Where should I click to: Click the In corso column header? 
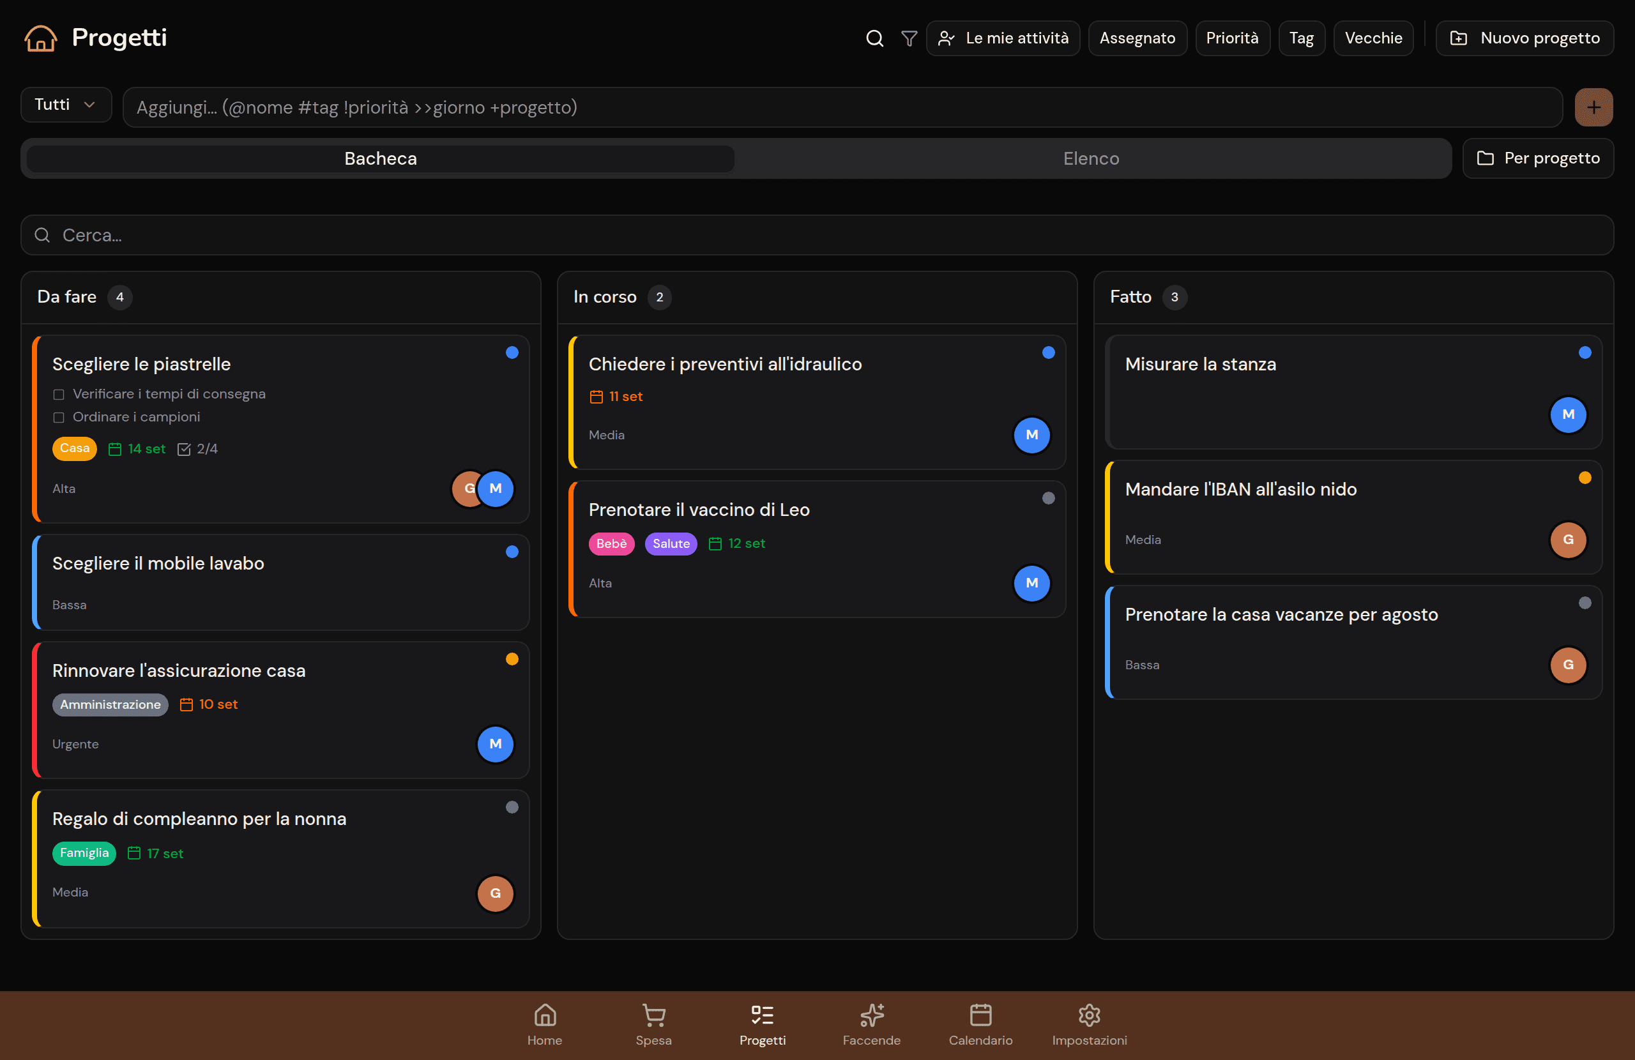[x=817, y=298]
